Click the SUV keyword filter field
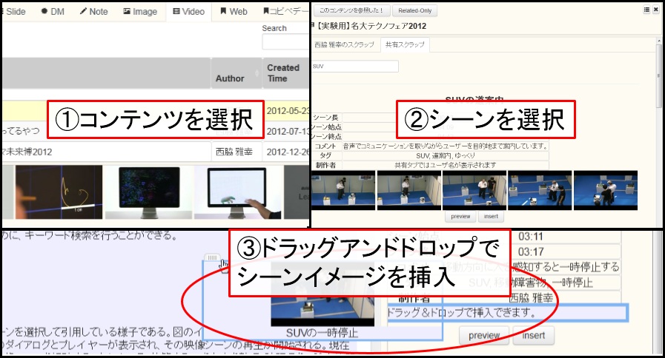 355,66
